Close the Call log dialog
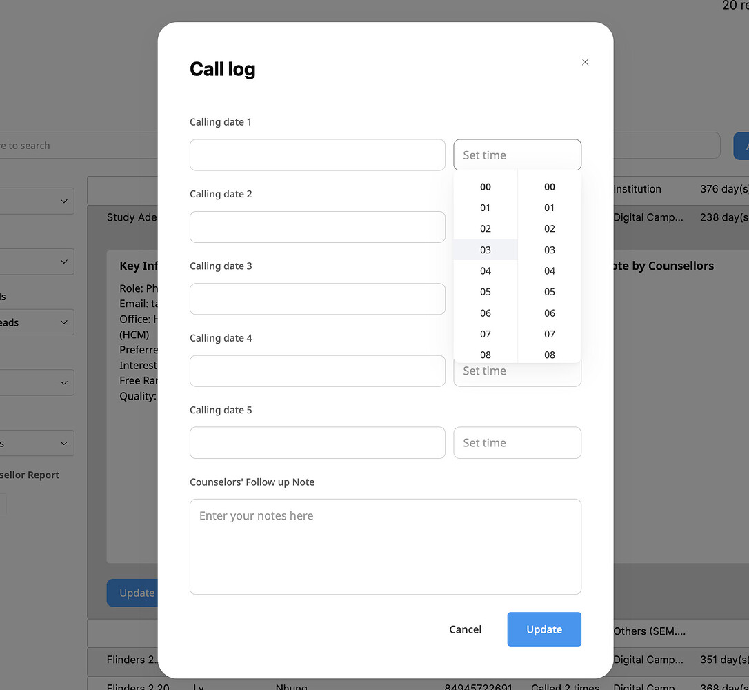 click(x=585, y=62)
